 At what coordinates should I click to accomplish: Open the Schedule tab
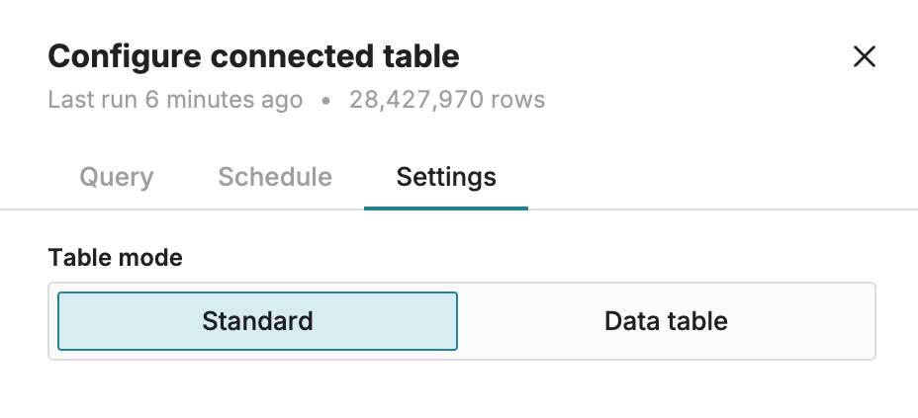click(275, 177)
